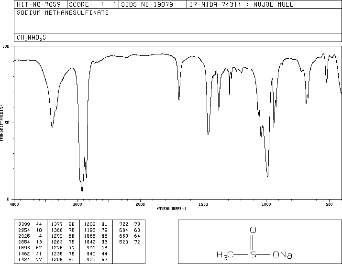342x264 pixels.
Task: Select the 620 peak entry in table
Action: [130, 242]
